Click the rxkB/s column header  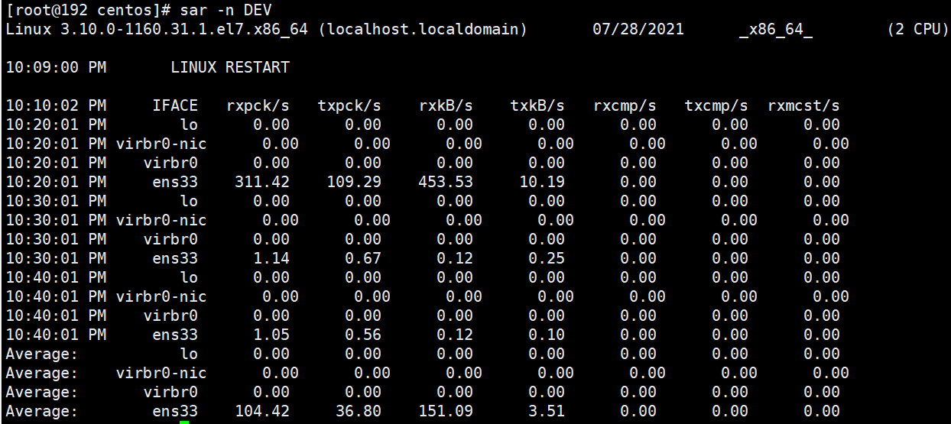click(446, 105)
